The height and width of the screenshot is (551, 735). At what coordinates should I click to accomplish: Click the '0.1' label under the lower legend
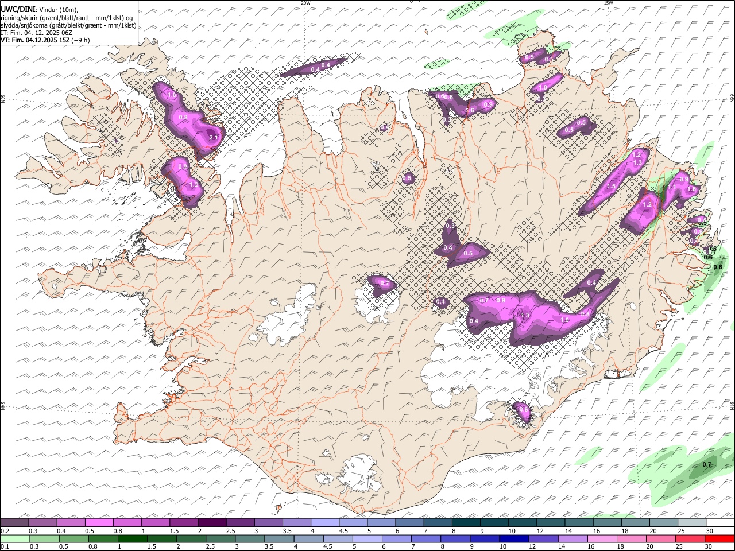pos(4,546)
